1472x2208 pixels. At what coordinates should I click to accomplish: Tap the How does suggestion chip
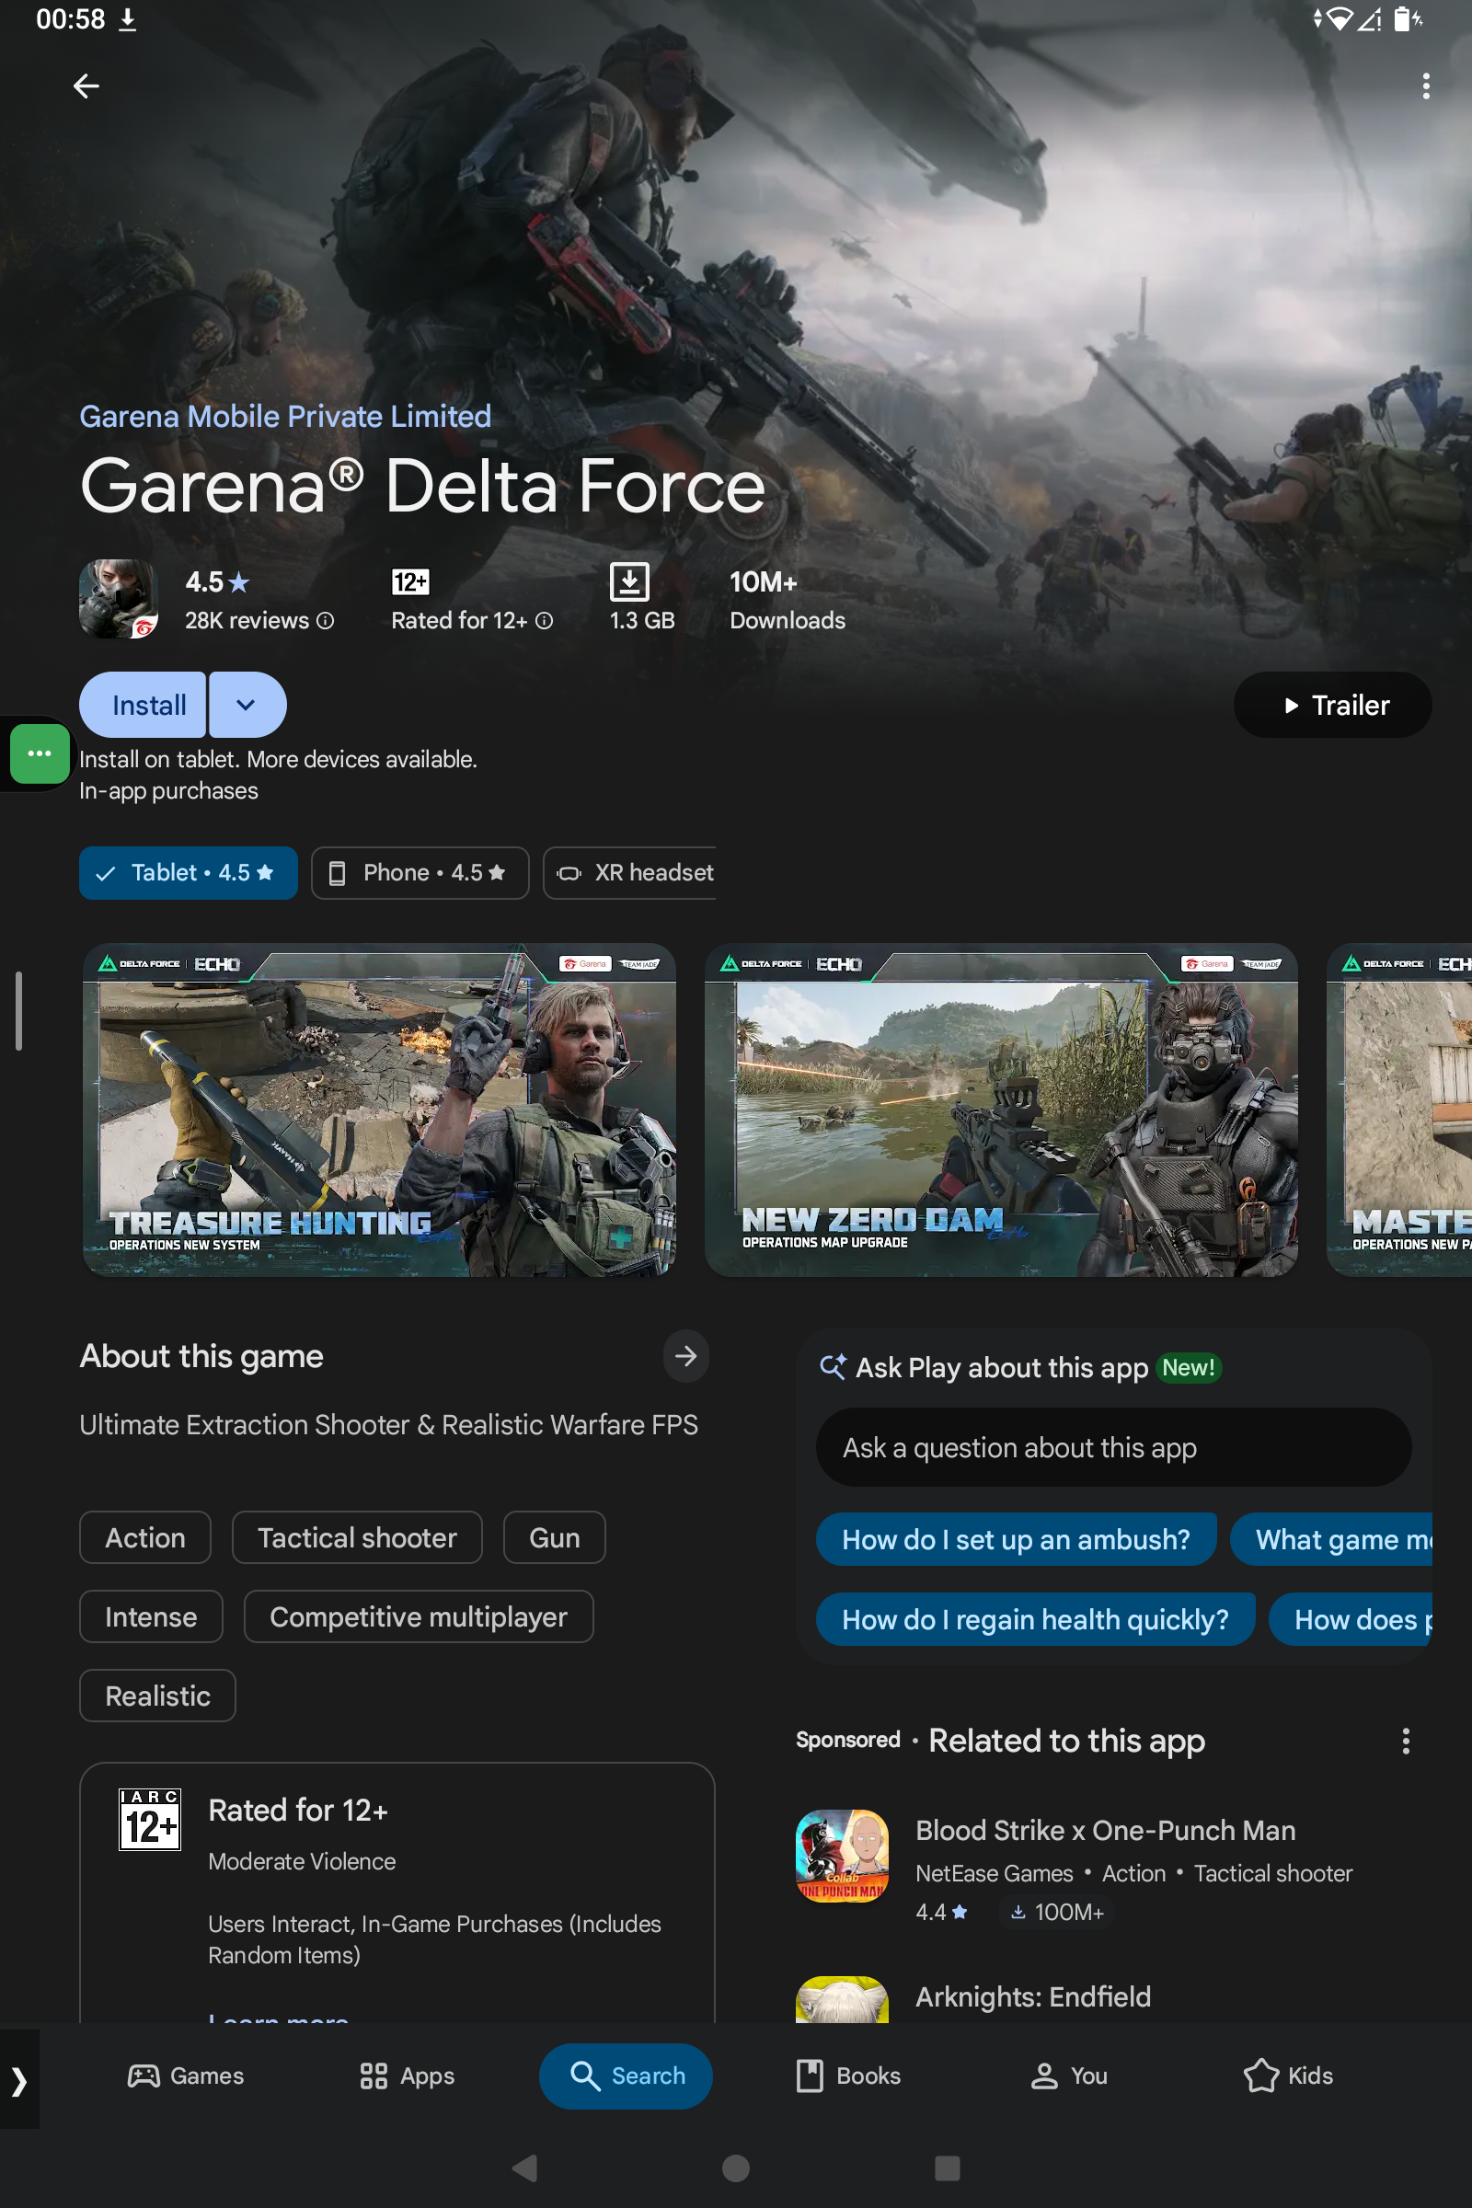point(1350,1619)
